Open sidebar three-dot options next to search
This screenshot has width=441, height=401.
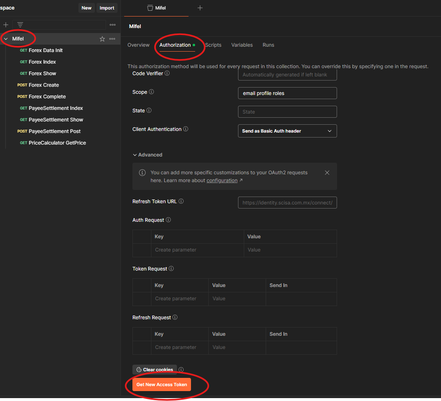(x=113, y=25)
